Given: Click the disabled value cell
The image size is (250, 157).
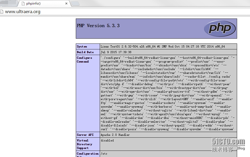Looking at the screenshot, I should 107,140.
